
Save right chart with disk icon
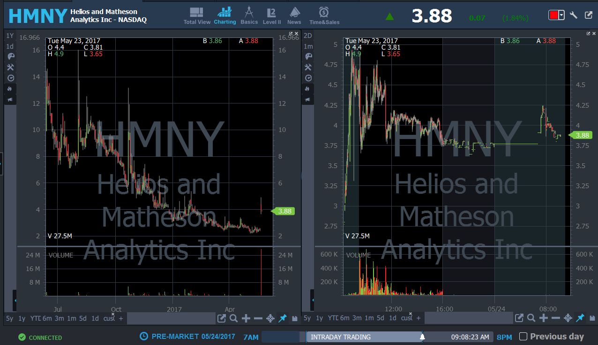(592, 319)
